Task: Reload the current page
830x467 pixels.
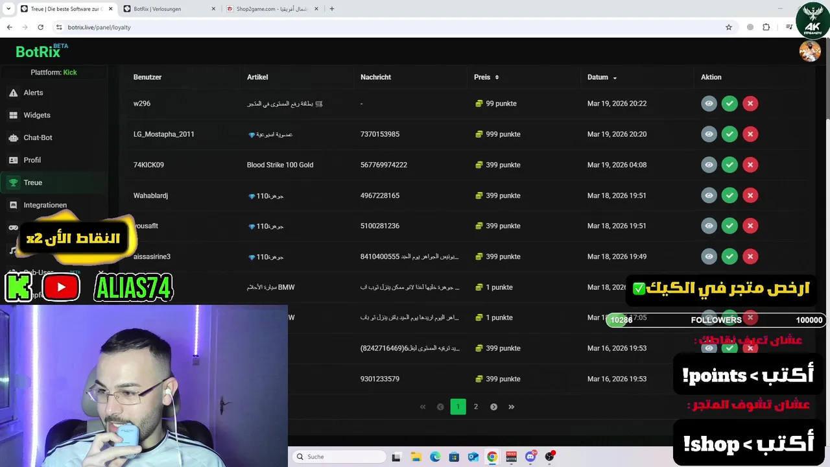Action: pyautogui.click(x=40, y=27)
